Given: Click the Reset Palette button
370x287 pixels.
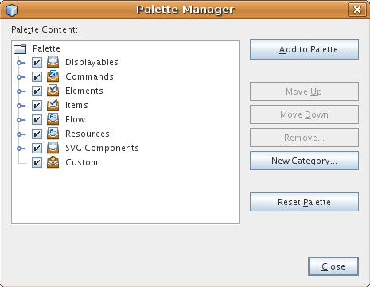Looking at the screenshot, I should (304, 202).
